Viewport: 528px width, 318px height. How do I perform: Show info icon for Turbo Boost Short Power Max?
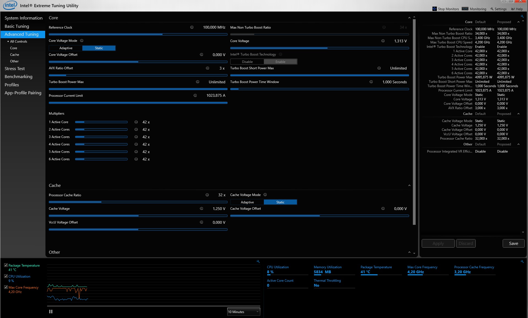379,68
